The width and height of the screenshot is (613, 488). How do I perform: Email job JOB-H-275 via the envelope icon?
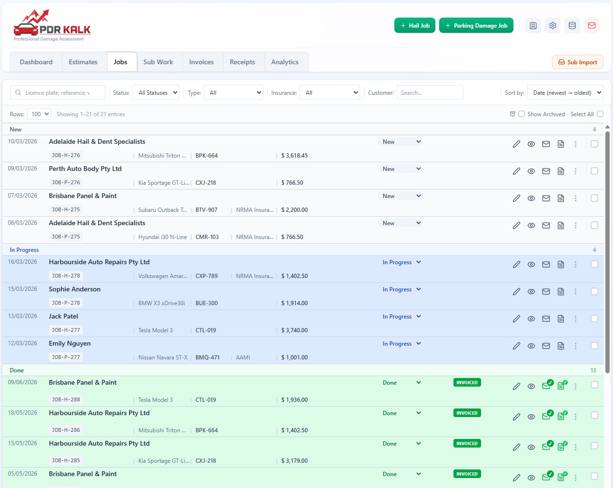(546, 199)
